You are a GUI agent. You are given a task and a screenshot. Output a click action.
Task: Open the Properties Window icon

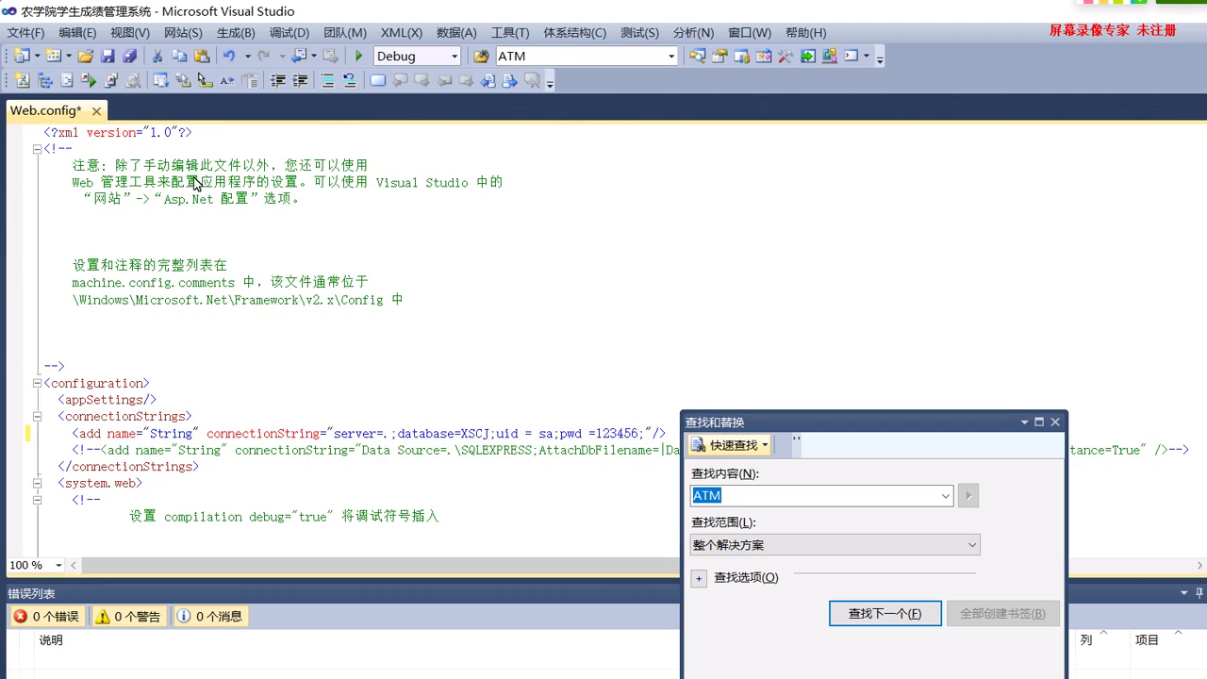[719, 57]
